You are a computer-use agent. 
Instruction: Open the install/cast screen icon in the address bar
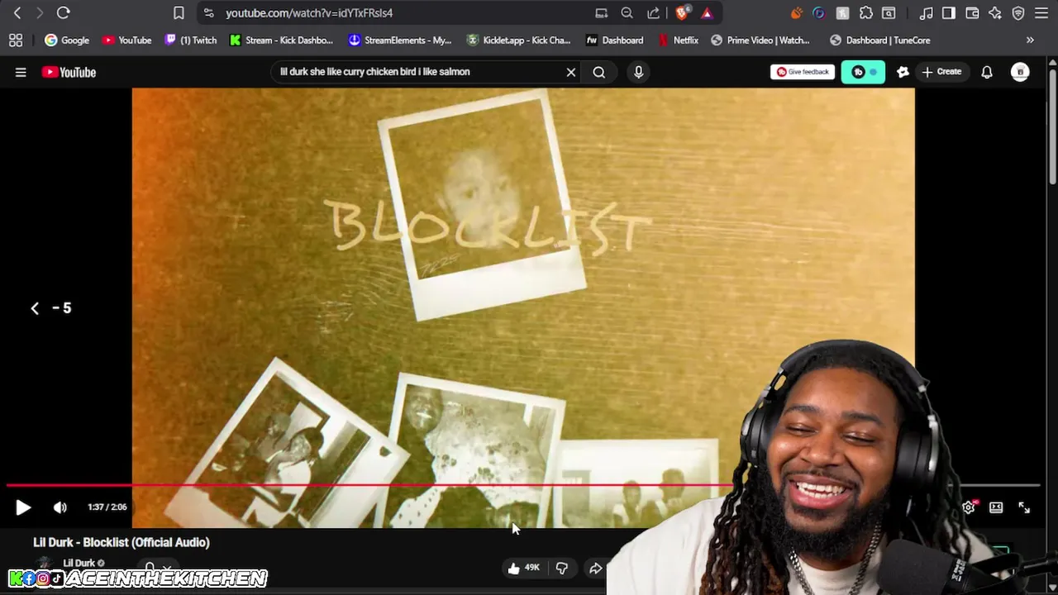(x=602, y=13)
